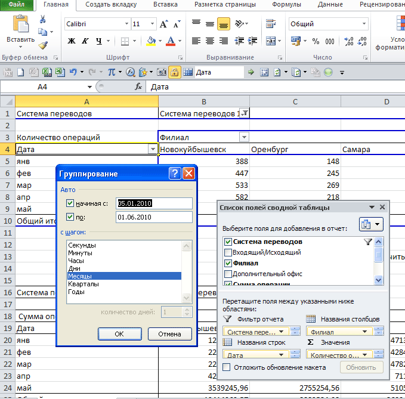Click the fx button beside the formula bar
The height and width of the screenshot is (399, 405).
tap(138, 86)
